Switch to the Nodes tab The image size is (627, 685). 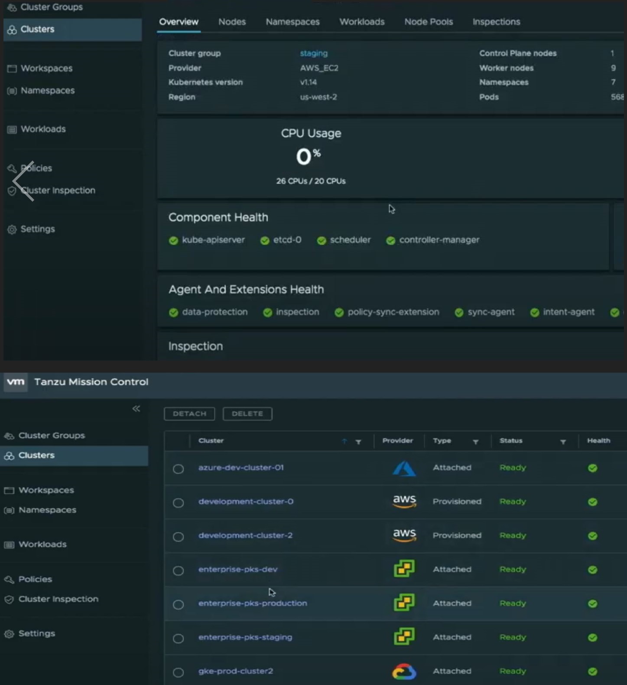pos(232,22)
